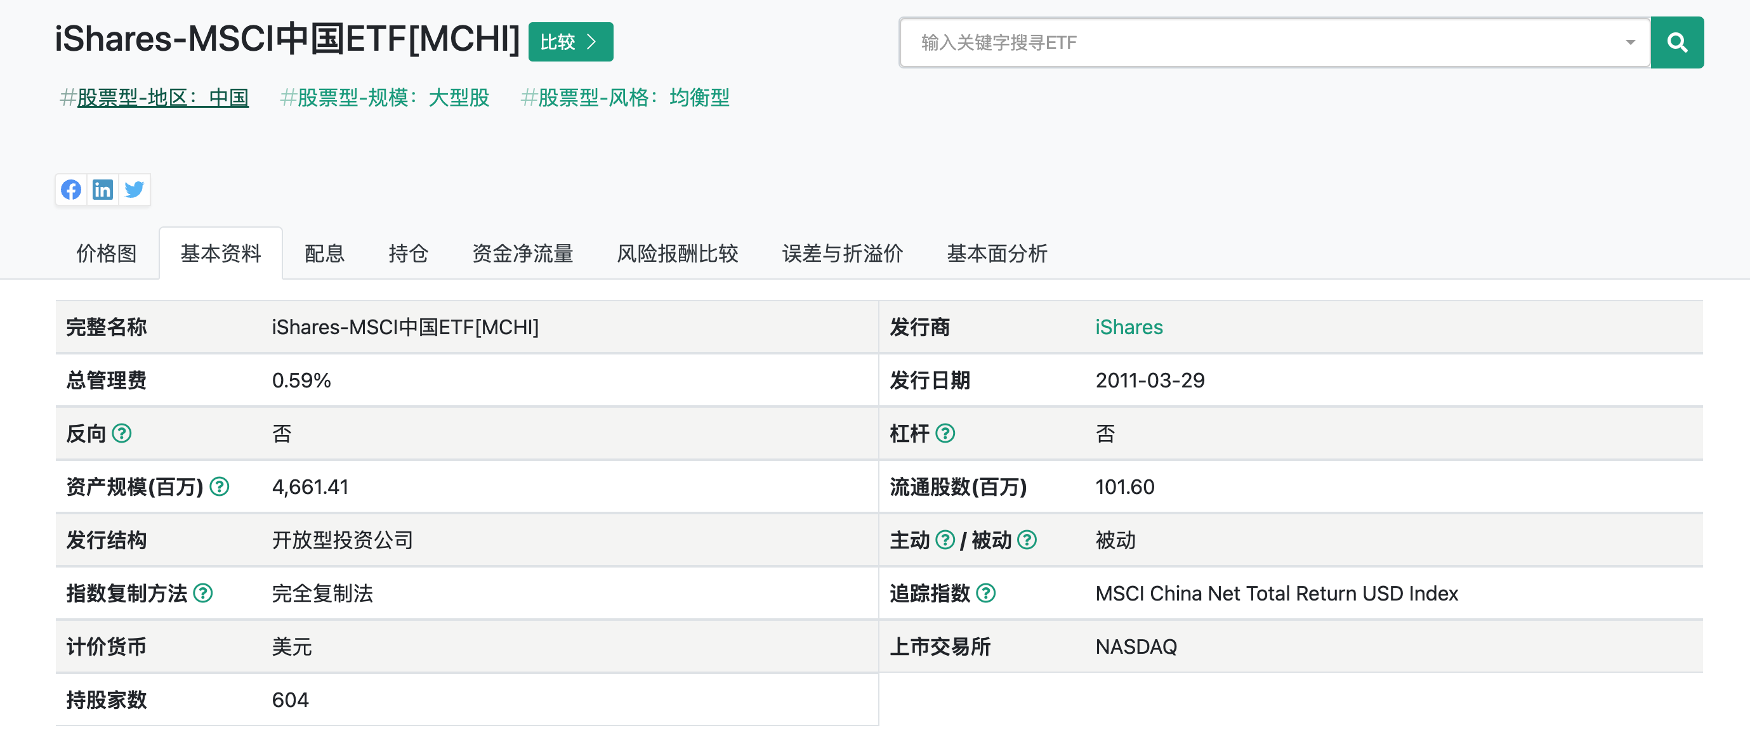Click the 比较 button beside title
Viewport: 1750px width, 747px height.
tap(570, 42)
